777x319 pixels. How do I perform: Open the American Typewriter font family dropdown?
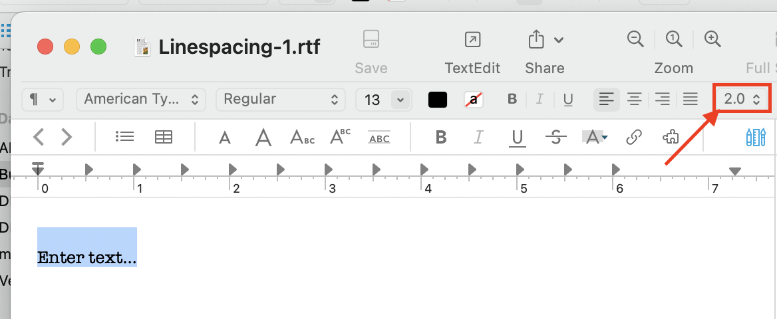coord(141,100)
